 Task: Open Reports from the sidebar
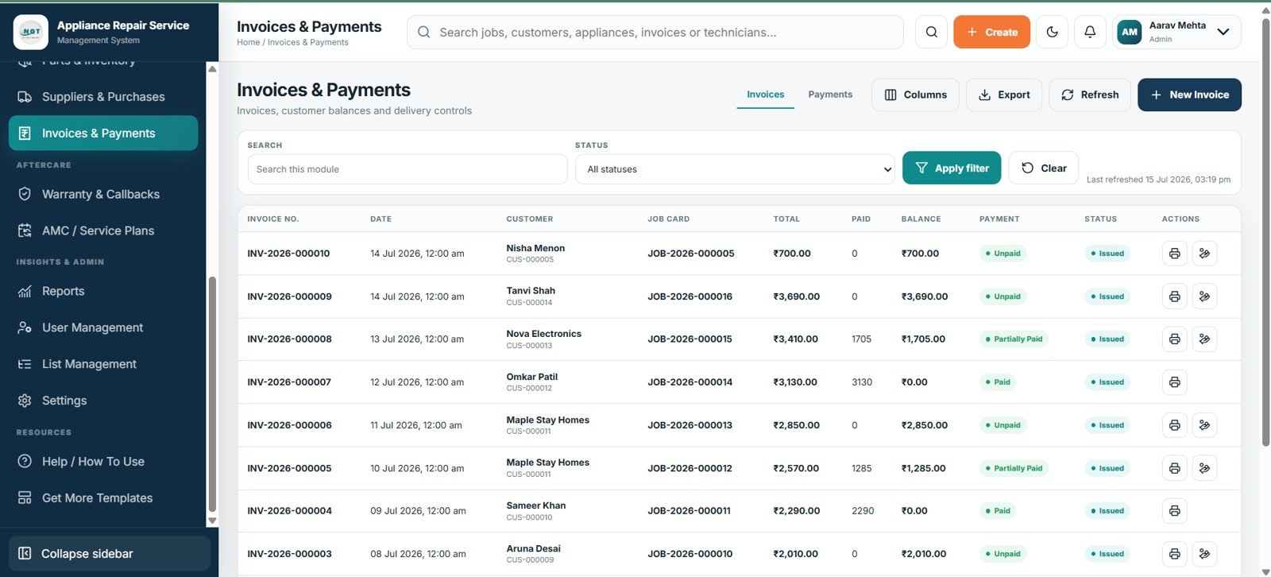103,291
